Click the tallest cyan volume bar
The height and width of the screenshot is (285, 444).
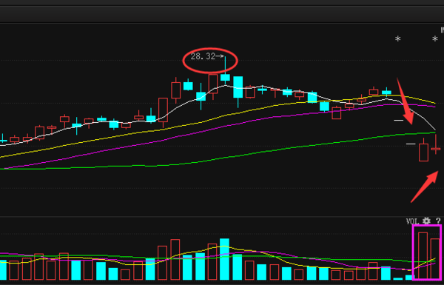pos(224,259)
